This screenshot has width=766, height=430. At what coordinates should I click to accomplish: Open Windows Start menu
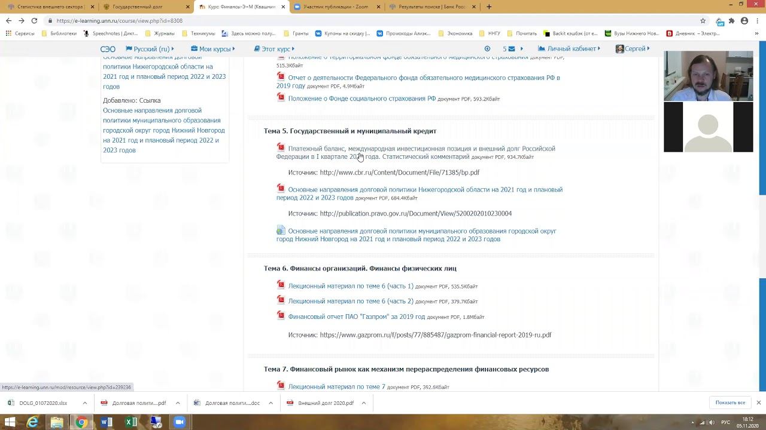pyautogui.click(x=10, y=422)
